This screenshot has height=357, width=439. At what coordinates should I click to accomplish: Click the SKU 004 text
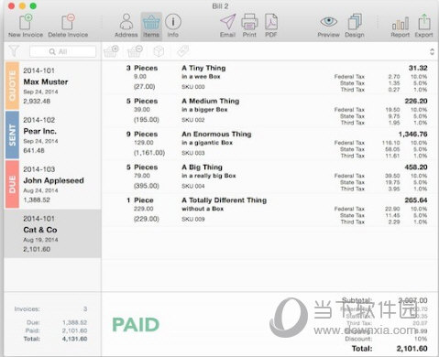pyautogui.click(x=193, y=186)
